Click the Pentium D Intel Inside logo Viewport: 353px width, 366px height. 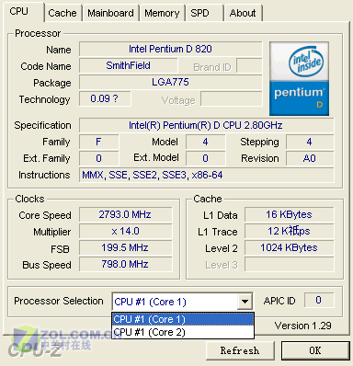(299, 79)
